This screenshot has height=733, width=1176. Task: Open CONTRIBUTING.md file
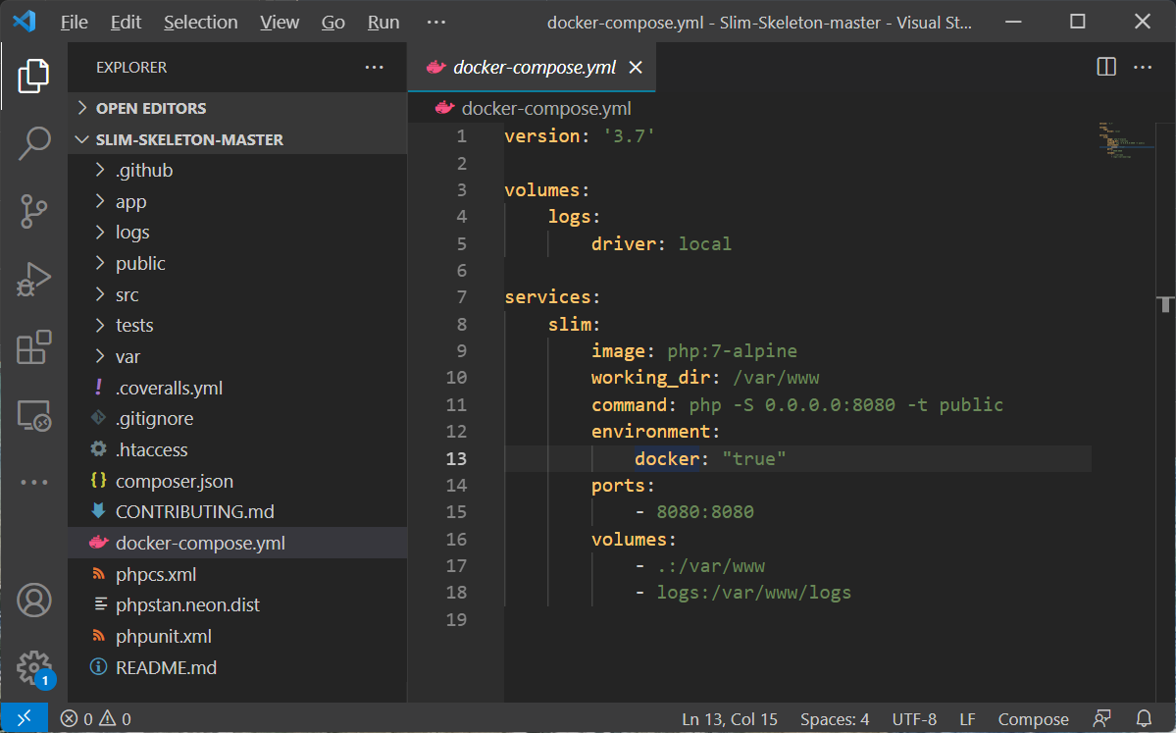tap(237, 511)
